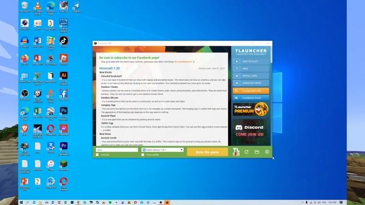Screen dimensions: 365x205
Task: Click the active TLauncher taskbar icon
Action: 167,203
